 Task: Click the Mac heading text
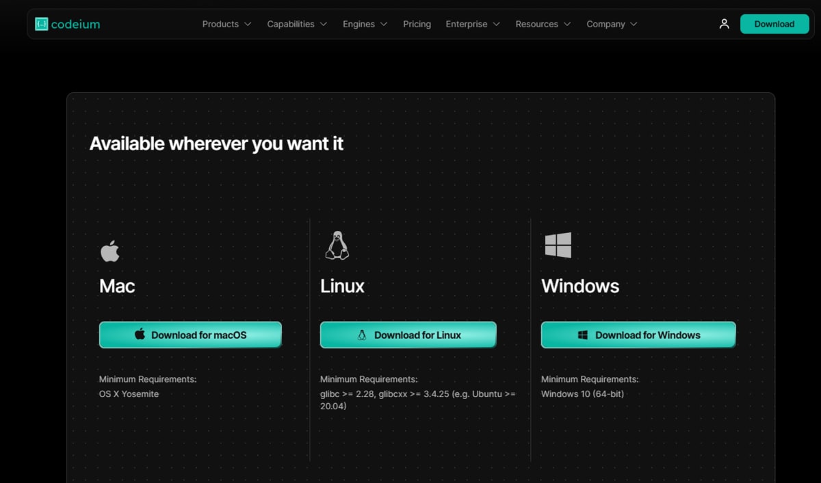pos(117,286)
